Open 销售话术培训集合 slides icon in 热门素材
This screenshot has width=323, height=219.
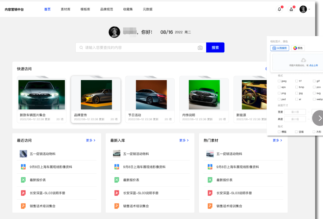click(210, 206)
